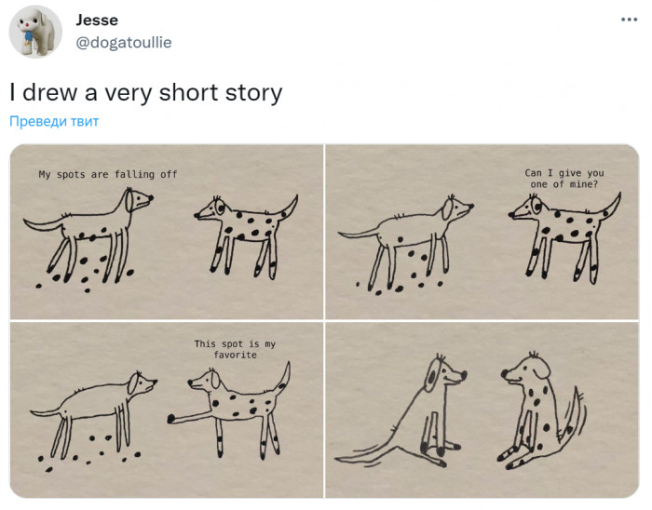The height and width of the screenshot is (510, 652).
Task: Open the This spot is my favorite panel
Action: click(167, 409)
